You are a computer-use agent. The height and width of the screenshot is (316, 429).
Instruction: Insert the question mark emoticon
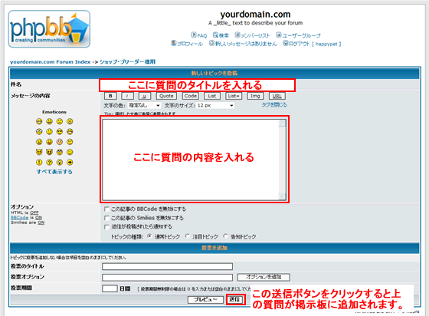49,163
